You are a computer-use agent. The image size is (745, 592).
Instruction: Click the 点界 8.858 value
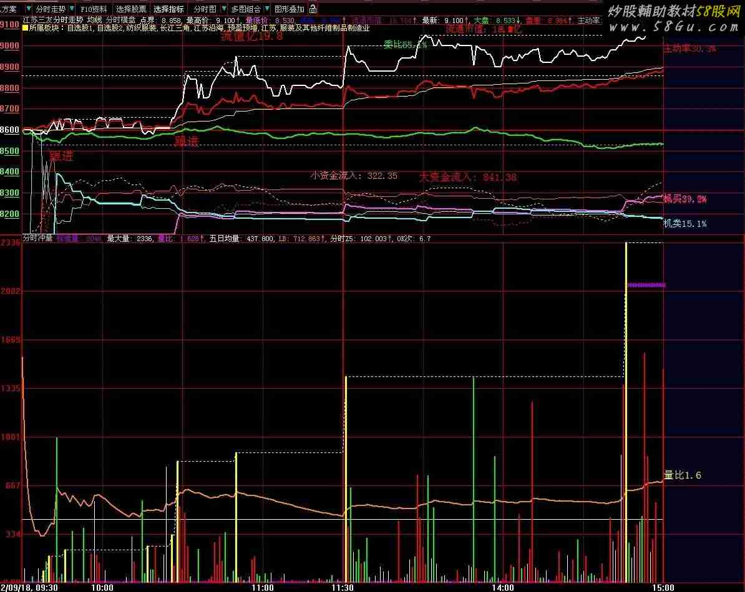click(x=160, y=21)
